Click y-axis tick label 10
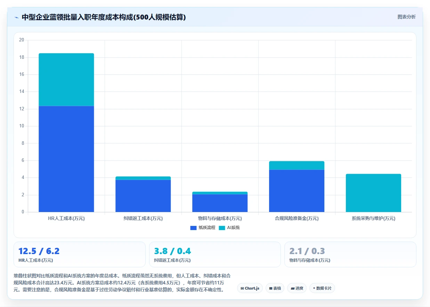 coord(22,126)
